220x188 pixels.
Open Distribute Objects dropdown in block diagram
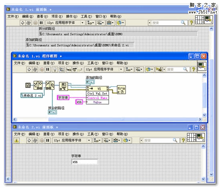[139, 70]
